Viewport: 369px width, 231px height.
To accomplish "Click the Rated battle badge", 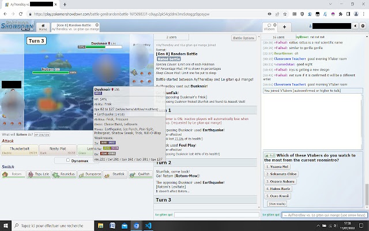I will coord(169,59).
